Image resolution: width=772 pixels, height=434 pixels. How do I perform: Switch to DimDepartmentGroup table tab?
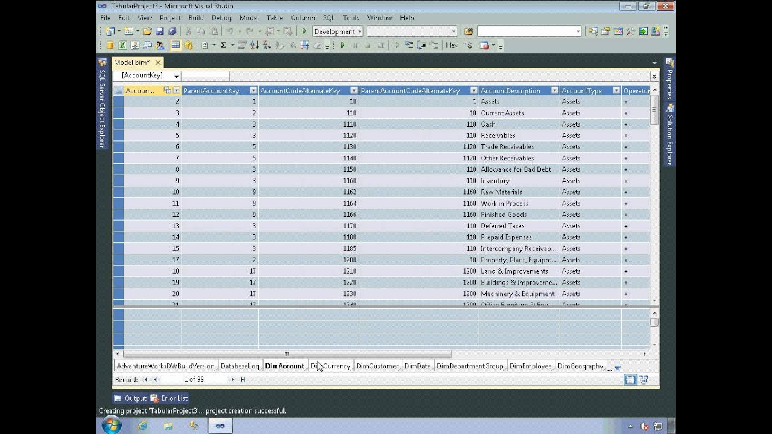(x=470, y=366)
